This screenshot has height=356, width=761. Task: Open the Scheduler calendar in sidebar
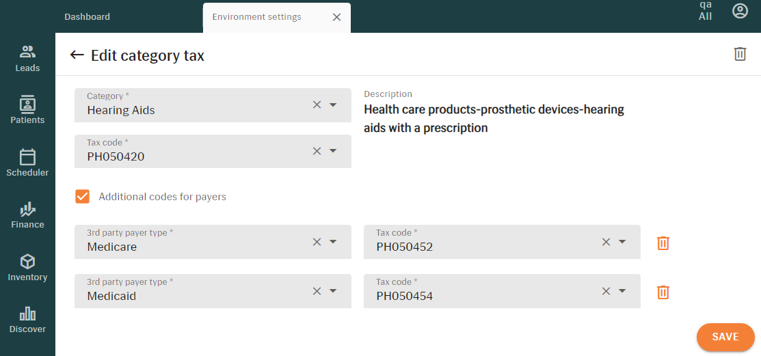[27, 163]
